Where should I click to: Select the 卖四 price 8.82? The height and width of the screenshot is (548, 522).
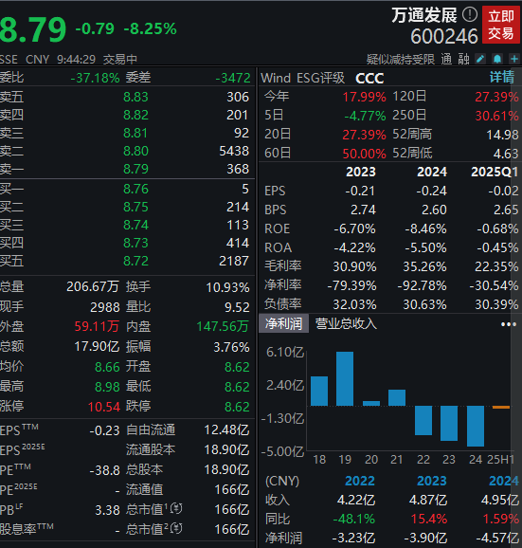pos(135,115)
